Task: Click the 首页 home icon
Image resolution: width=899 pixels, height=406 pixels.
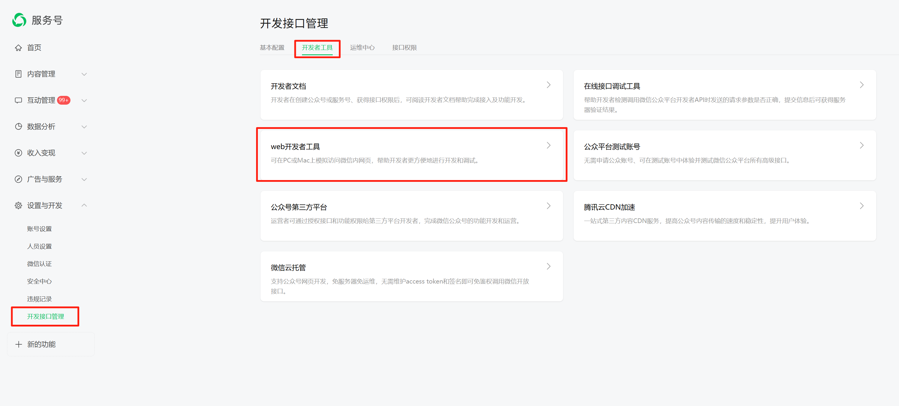Action: 18,48
